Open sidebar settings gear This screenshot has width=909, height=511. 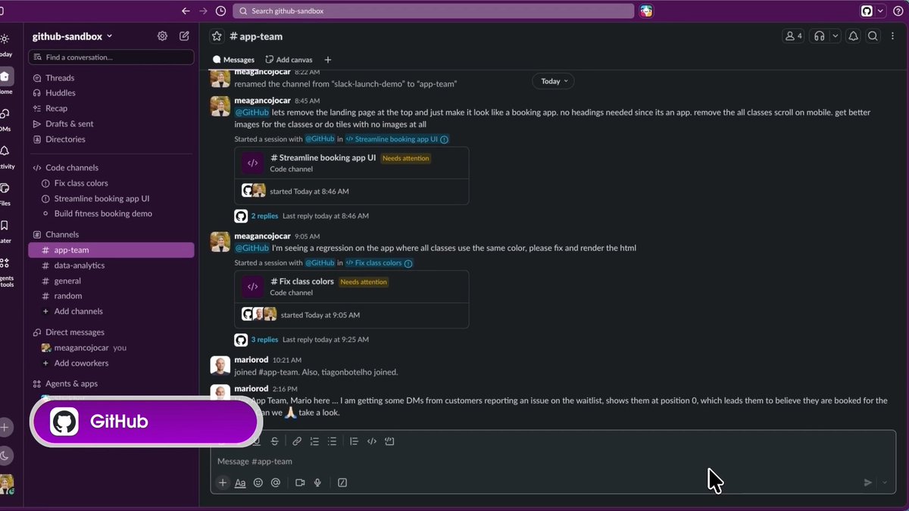(162, 36)
